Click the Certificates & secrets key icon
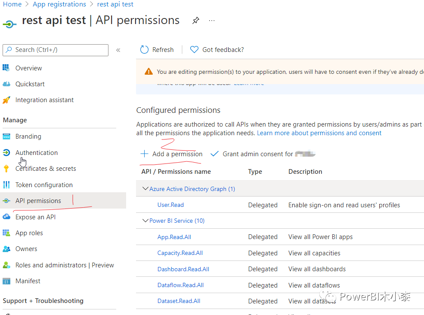The width and height of the screenshot is (424, 315). coord(6,169)
